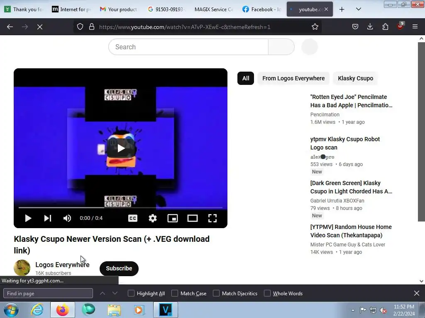
Task: Click Logos Everywhere channel avatar
Action: (22, 268)
